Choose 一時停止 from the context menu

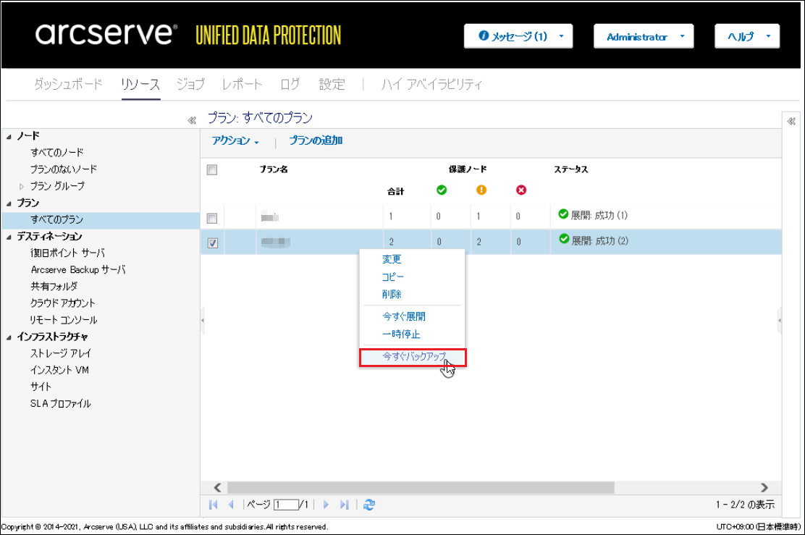coord(402,334)
